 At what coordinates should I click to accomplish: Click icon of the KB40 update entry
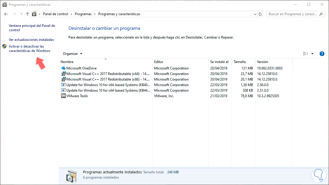pos(63,85)
